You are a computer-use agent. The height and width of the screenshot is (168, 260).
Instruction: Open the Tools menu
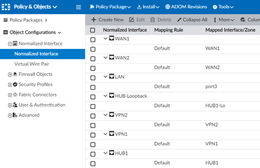[x=223, y=7]
